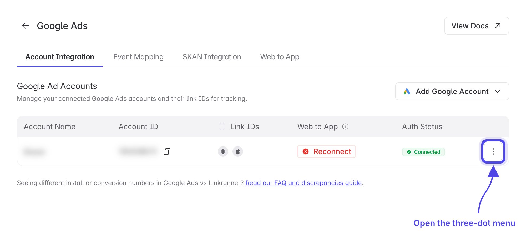This screenshot has height=252, width=526.
Task: Click the Account ID column header
Action: (x=138, y=127)
